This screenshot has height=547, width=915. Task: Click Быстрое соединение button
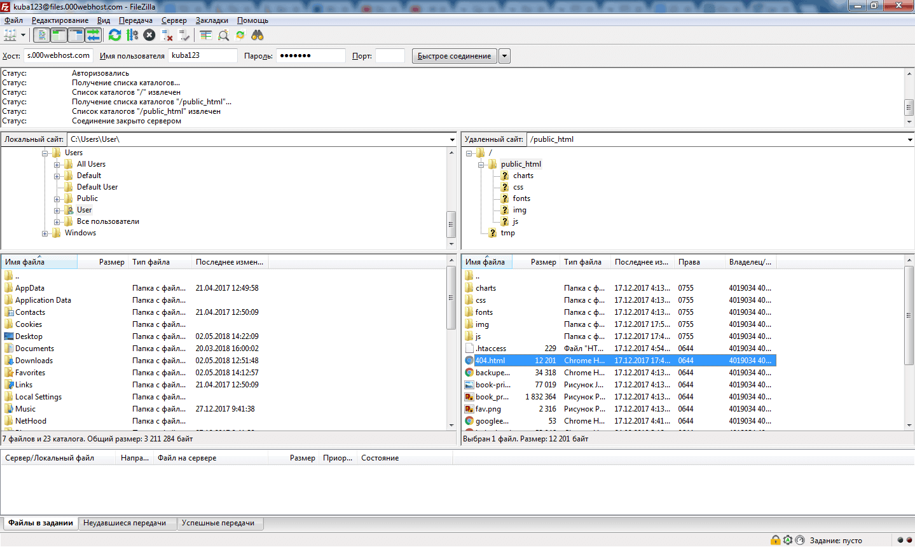[455, 56]
